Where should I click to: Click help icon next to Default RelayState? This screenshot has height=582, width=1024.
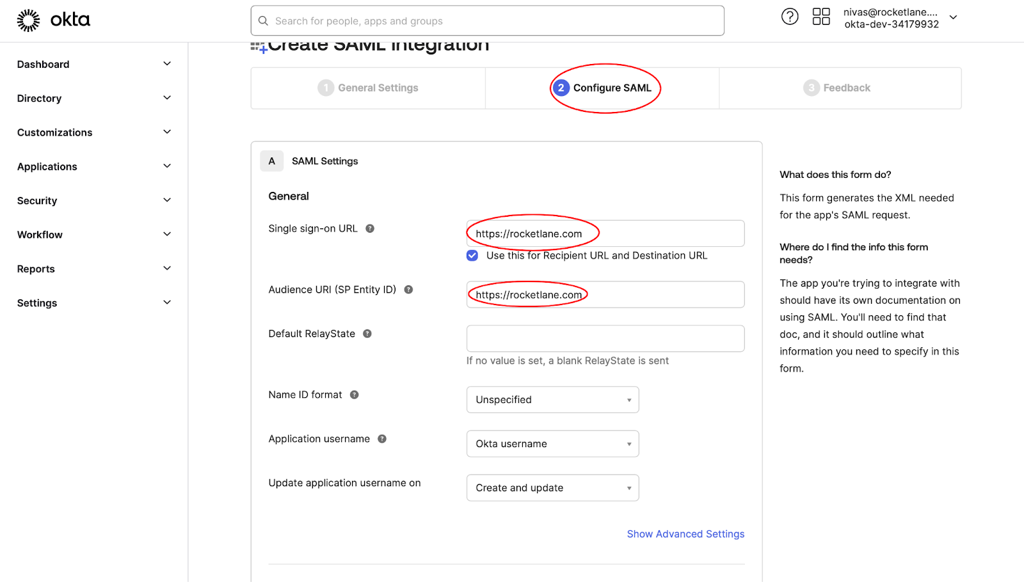coord(367,334)
